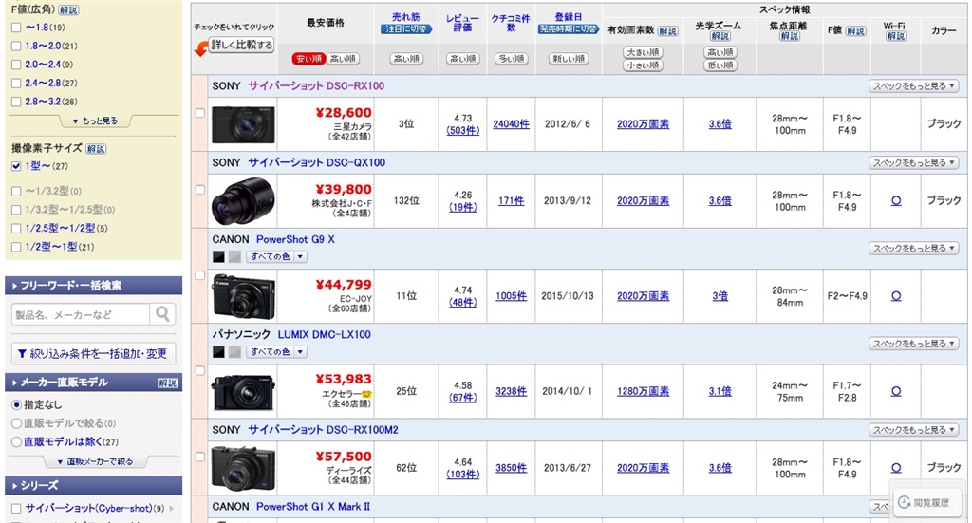Check the F値 2.4~2.8 filter
The image size is (972, 523).
tap(16, 83)
